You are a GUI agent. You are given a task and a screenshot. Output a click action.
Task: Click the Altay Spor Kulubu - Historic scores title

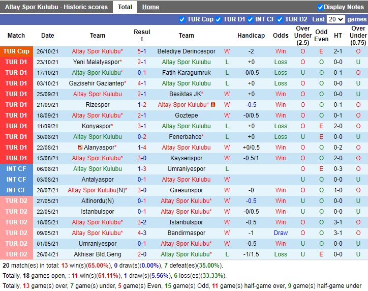point(56,7)
